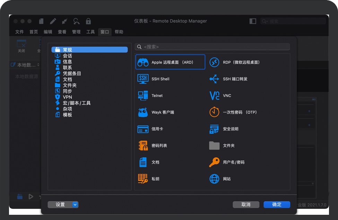Open the 设置 dropdown arrow
Viewport: 338px width, 220px height.
[74, 204]
